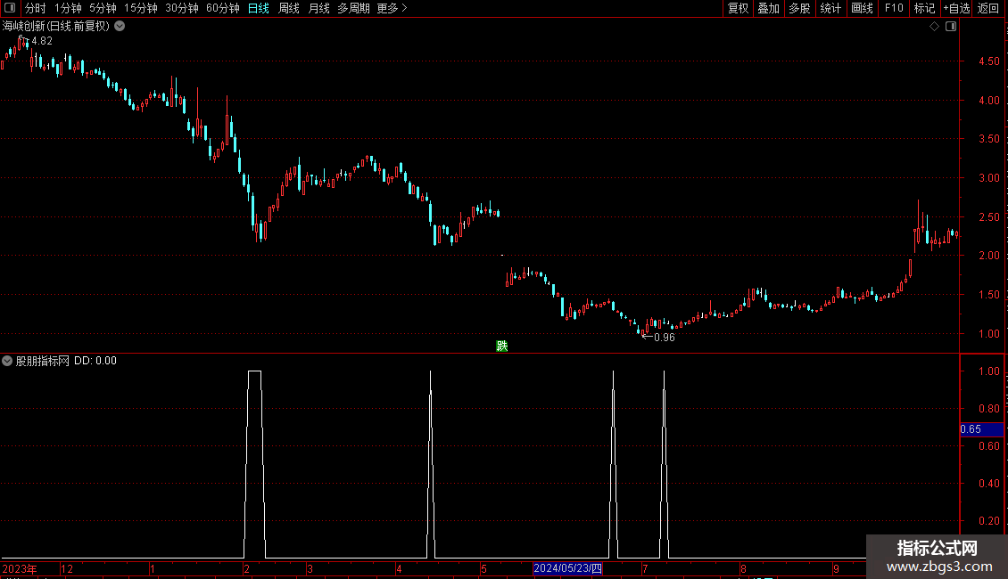This screenshot has height=579, width=1008.
Task: Click the month 9 label on time axis
Action: [x=836, y=568]
